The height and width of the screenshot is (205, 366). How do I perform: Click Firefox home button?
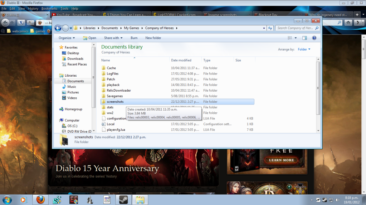[348, 22]
